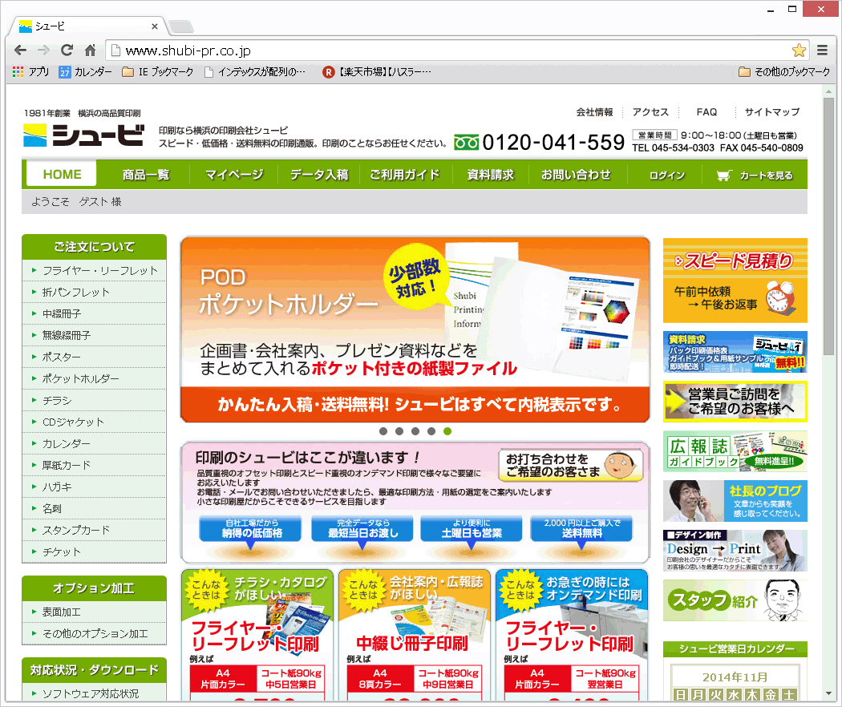
Task: Expand the IE ブックマーク bookmarks folder
Action: 158,72
